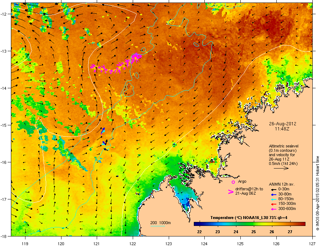Click longitude axis label '120'
Screen dimensions: 320x247
(x=61, y=243)
